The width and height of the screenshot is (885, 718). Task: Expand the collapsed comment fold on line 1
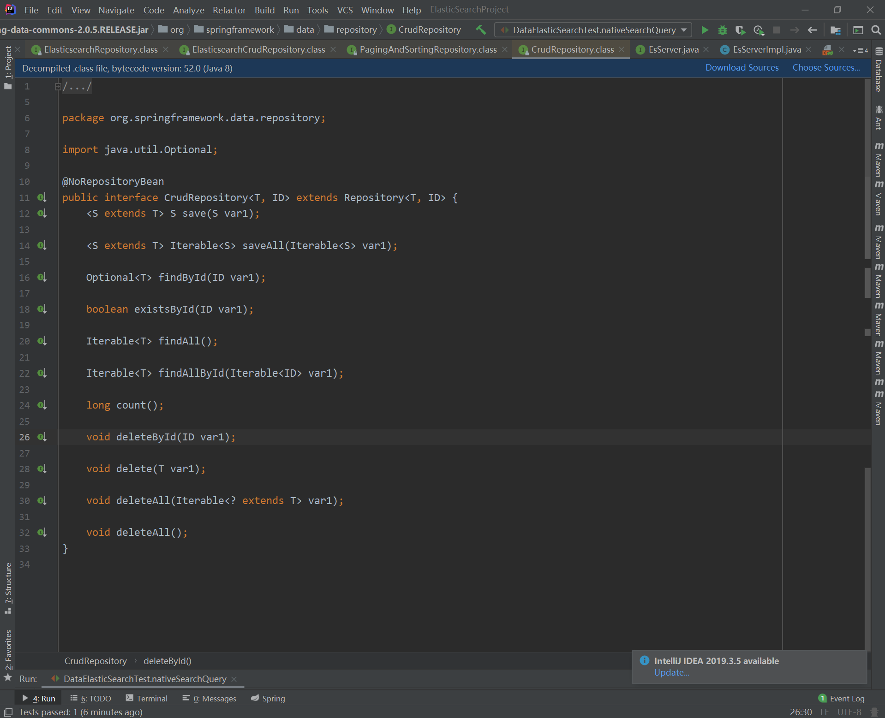tap(58, 86)
